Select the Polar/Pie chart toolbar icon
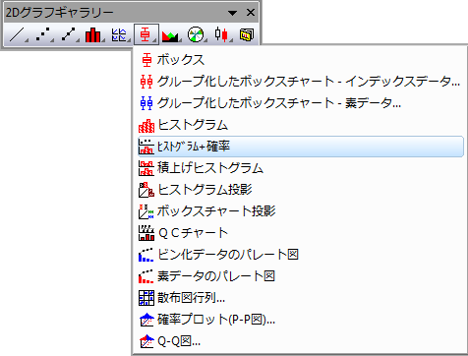468x356 pixels. (196, 34)
